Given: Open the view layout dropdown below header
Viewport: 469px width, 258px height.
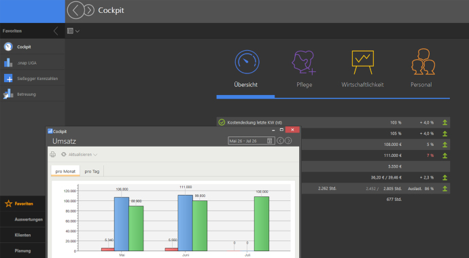Looking at the screenshot, I should (x=73, y=31).
